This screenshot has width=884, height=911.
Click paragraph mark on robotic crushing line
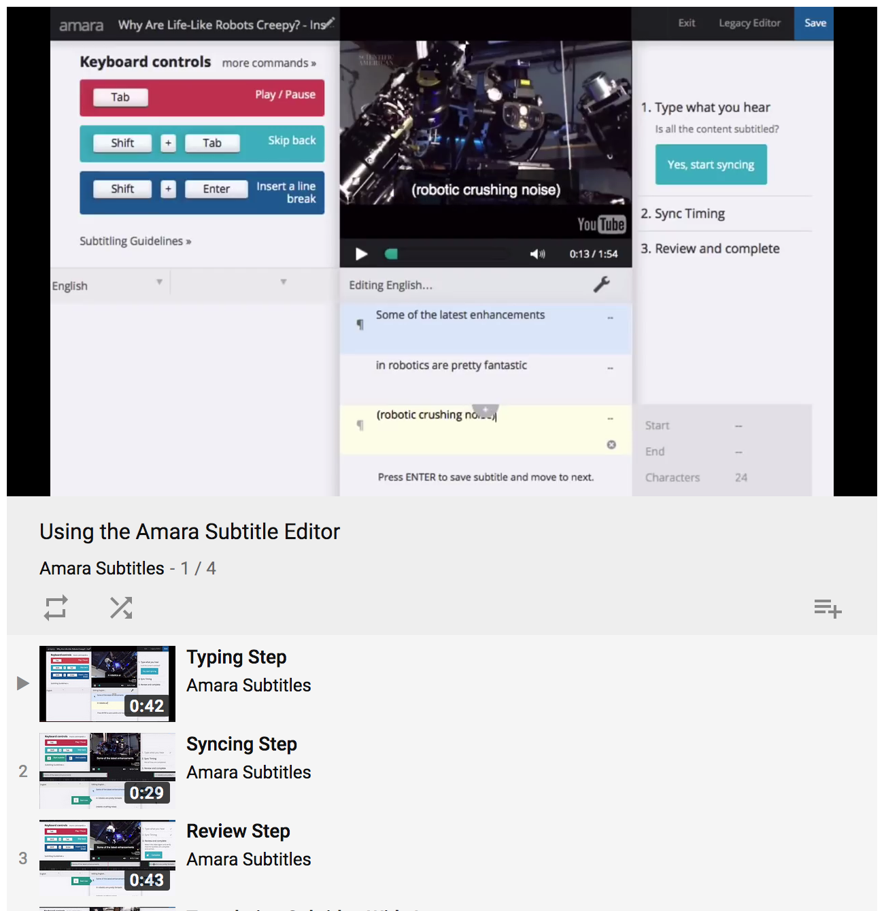(x=360, y=426)
